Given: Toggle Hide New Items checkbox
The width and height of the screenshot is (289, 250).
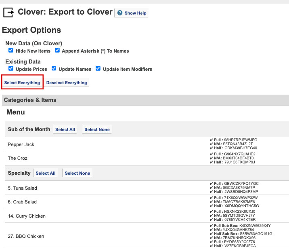Looking at the screenshot, I should click(11, 50).
